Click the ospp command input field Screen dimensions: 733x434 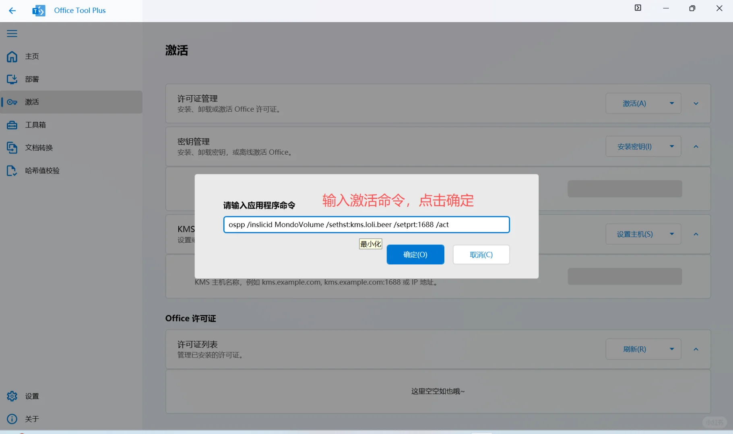(366, 225)
